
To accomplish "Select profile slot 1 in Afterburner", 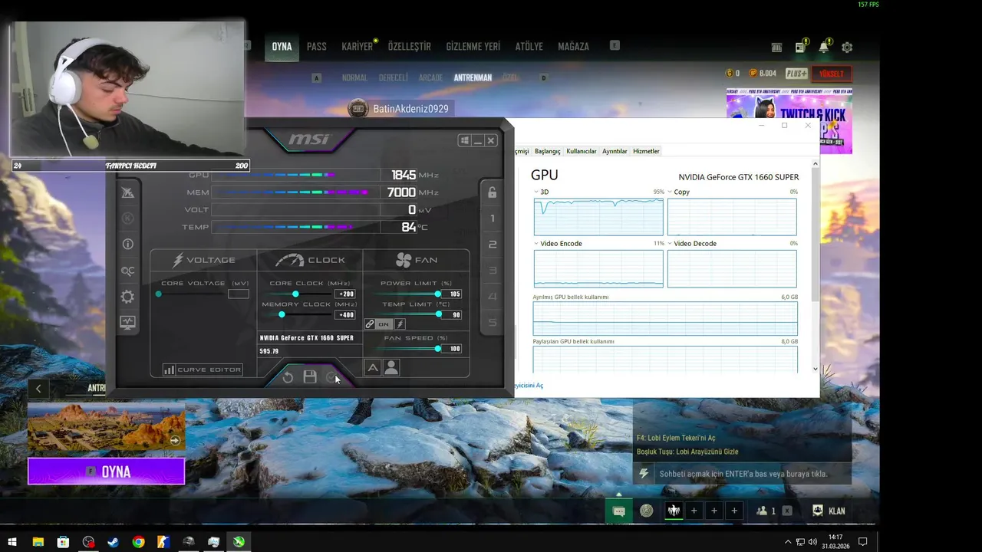I will pos(493,219).
